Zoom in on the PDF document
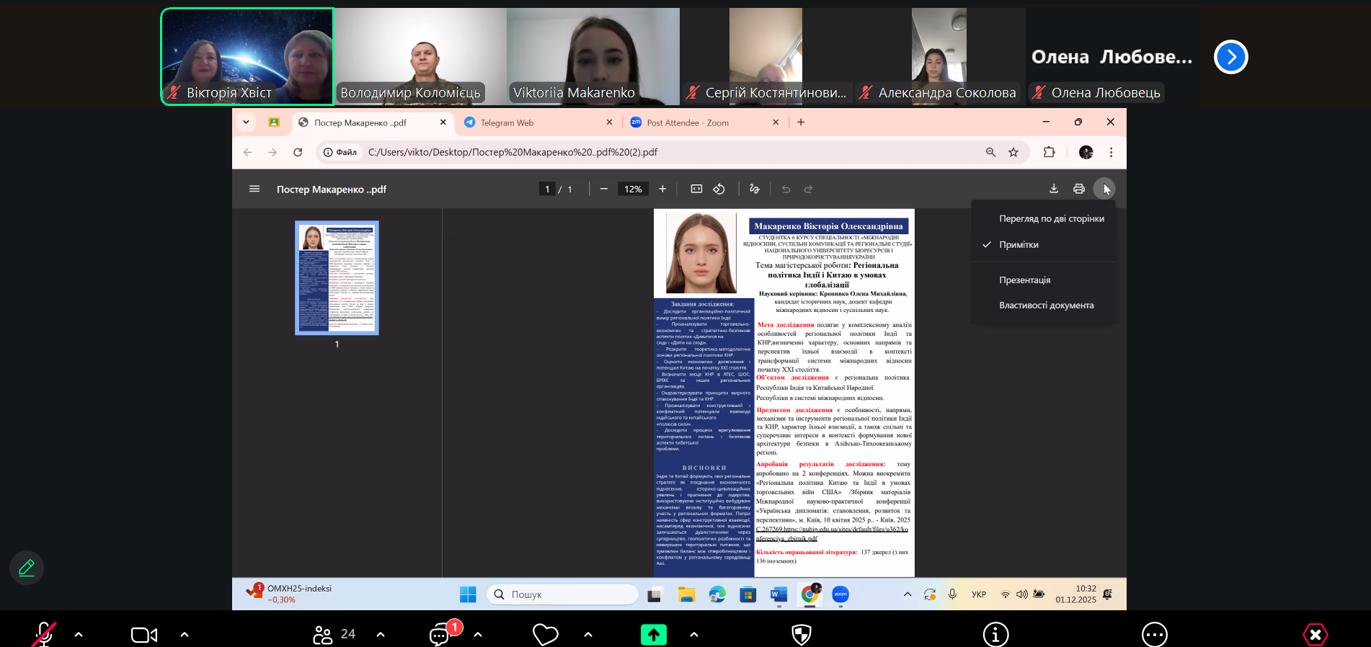 [662, 189]
